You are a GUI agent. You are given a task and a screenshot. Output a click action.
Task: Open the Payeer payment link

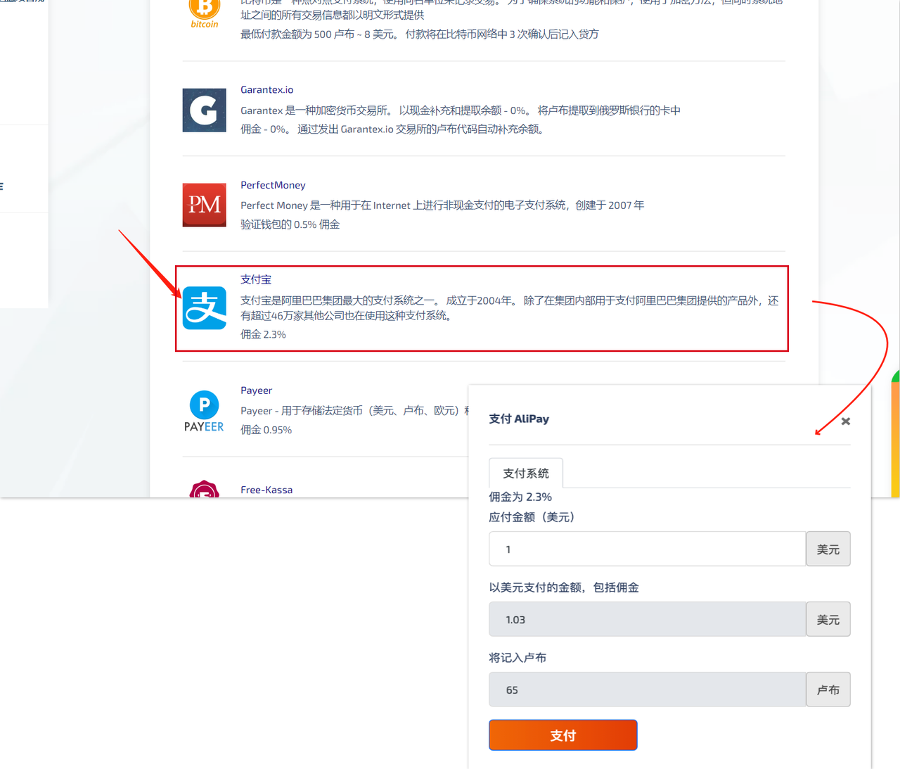[x=256, y=390]
